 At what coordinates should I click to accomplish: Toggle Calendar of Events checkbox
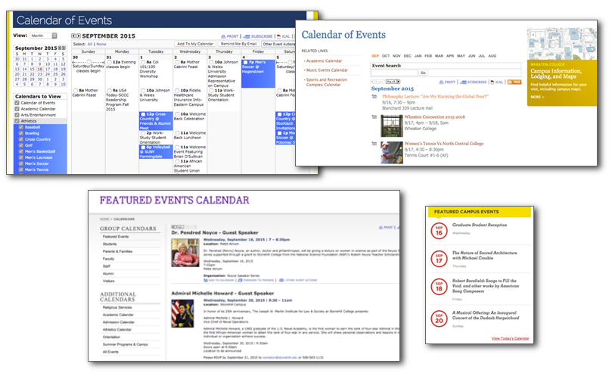(x=17, y=103)
